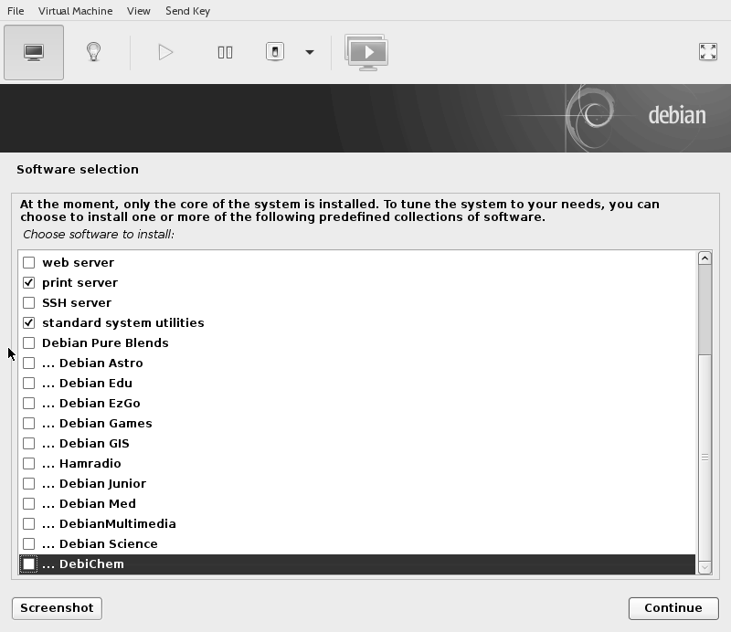This screenshot has height=632, width=731.
Task: Check the highlighted DebiChem checkbox
Action: pyautogui.click(x=29, y=564)
